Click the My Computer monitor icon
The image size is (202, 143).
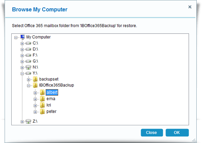point(23,37)
